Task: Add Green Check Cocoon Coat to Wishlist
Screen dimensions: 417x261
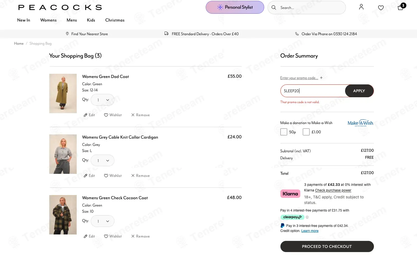Action: tap(113, 236)
